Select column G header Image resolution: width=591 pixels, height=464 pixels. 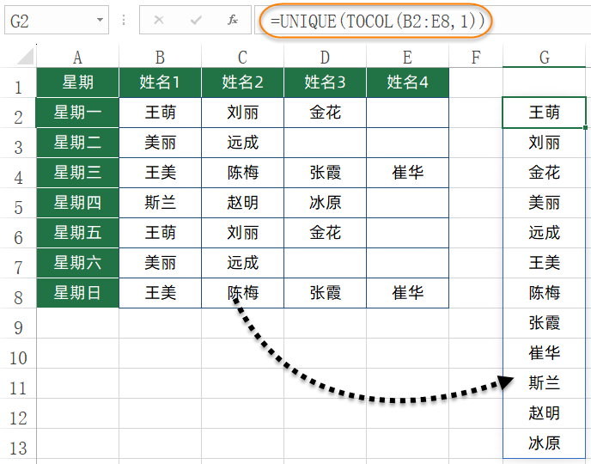[544, 58]
